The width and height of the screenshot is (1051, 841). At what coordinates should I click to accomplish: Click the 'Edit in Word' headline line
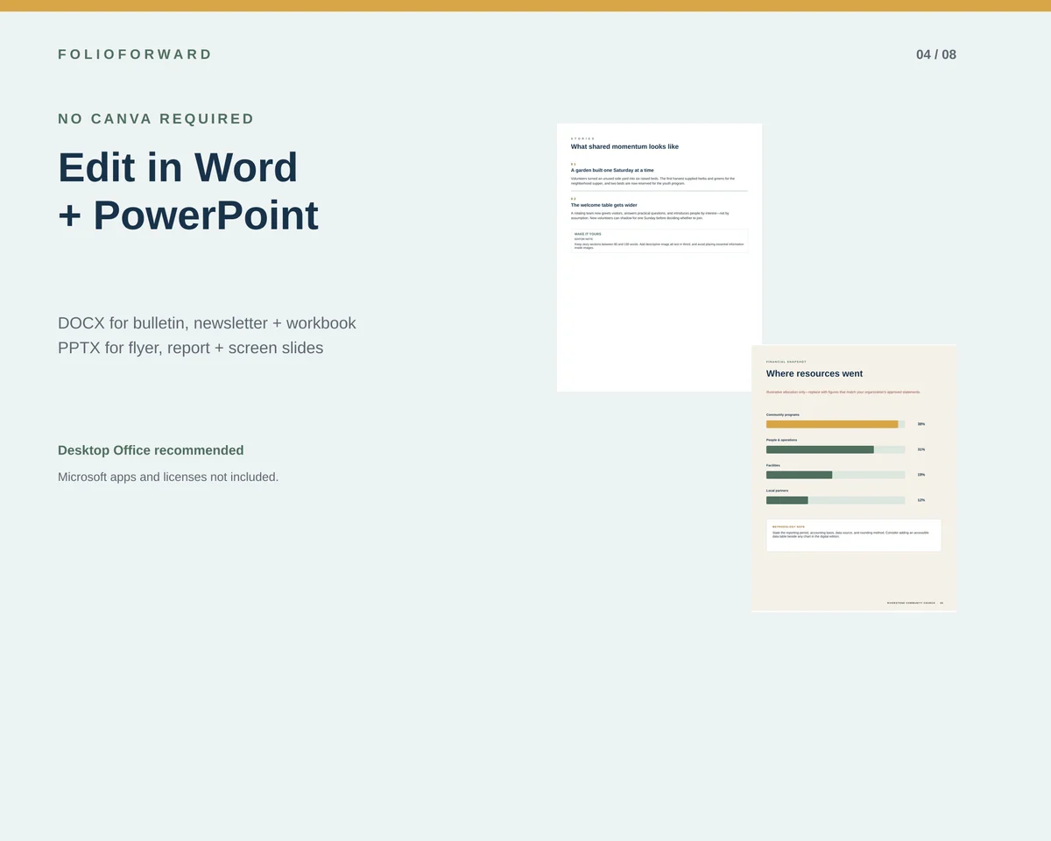(178, 167)
